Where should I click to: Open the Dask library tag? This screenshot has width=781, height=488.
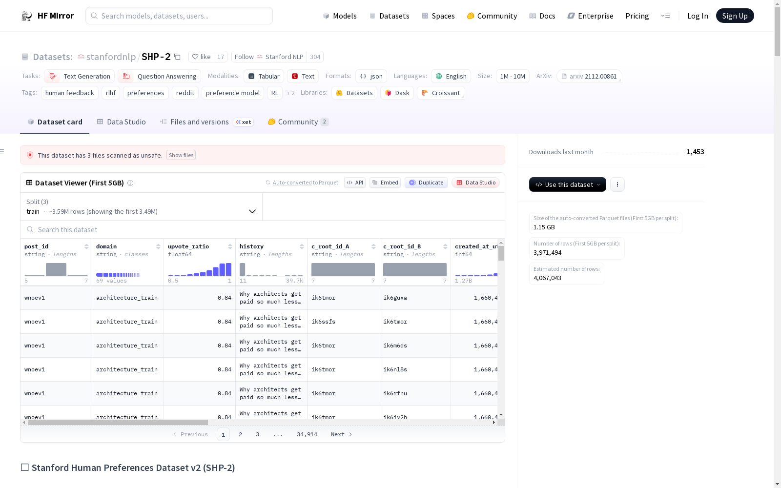[397, 93]
